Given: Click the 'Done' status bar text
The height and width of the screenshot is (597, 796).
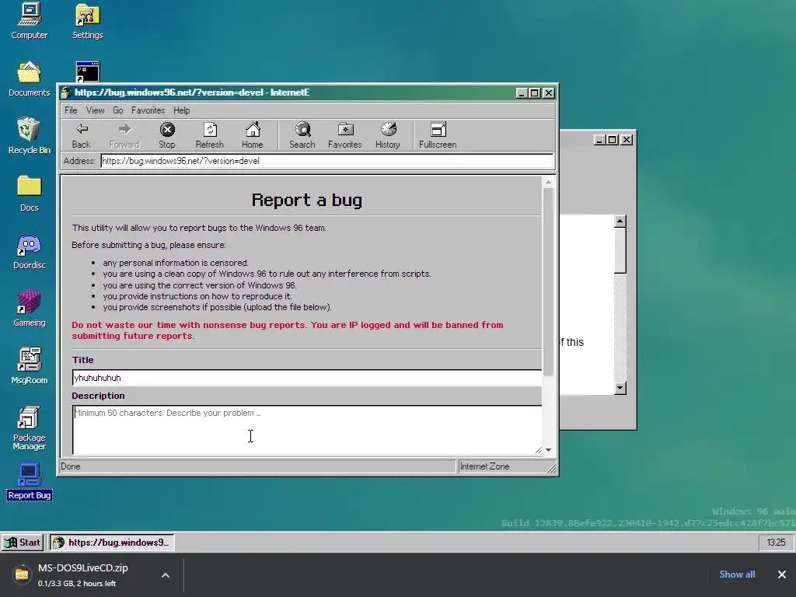Looking at the screenshot, I should (x=70, y=466).
